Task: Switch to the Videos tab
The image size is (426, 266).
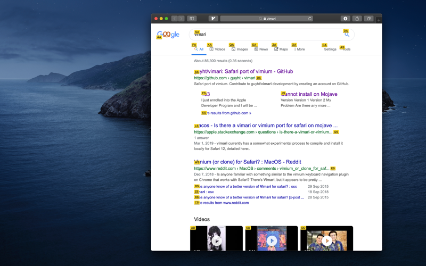Action: (x=217, y=49)
